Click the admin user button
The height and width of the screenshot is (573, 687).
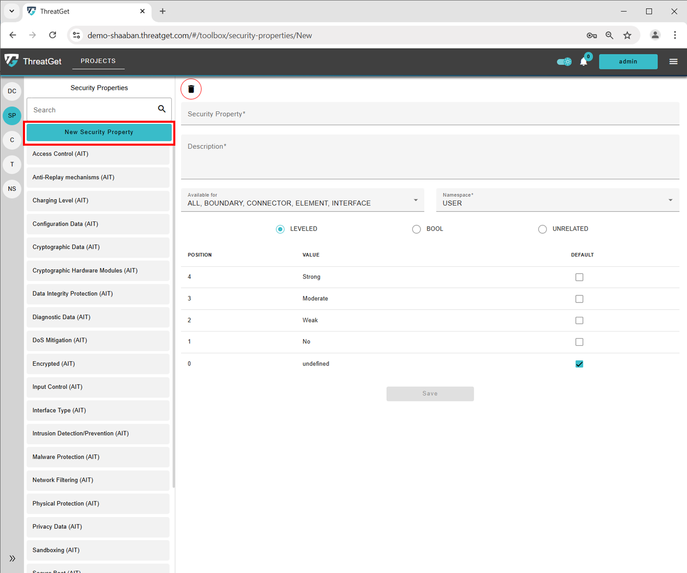628,62
